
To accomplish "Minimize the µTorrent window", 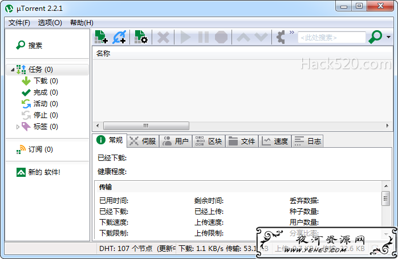I will pyautogui.click(x=344, y=6).
